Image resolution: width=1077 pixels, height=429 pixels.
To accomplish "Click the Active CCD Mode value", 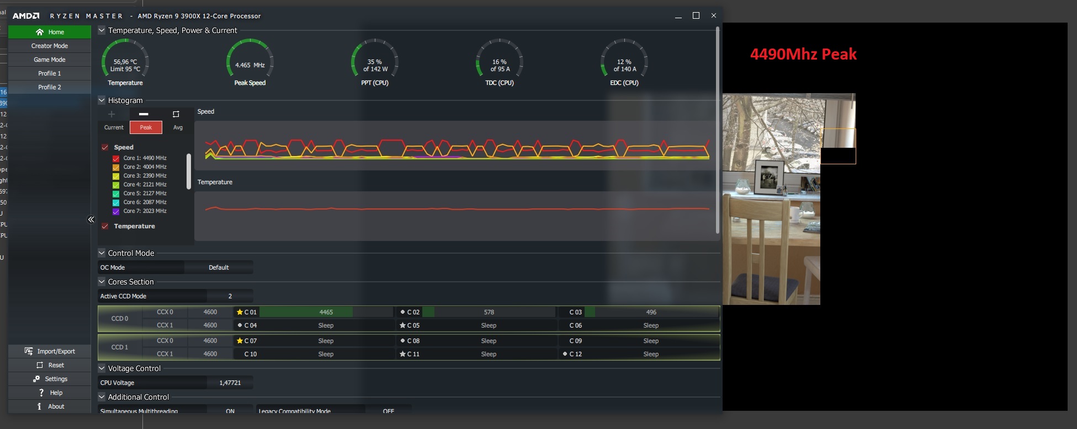I will point(230,296).
